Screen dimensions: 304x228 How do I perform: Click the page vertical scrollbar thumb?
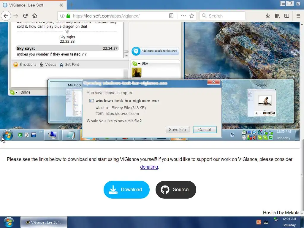click(x=302, y=175)
